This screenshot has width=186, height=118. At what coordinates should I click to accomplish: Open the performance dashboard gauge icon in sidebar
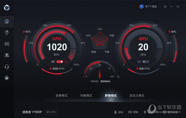pyautogui.click(x=7, y=22)
